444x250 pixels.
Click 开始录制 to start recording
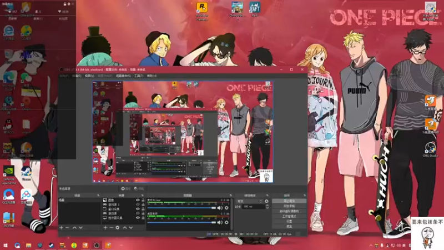coord(289,206)
